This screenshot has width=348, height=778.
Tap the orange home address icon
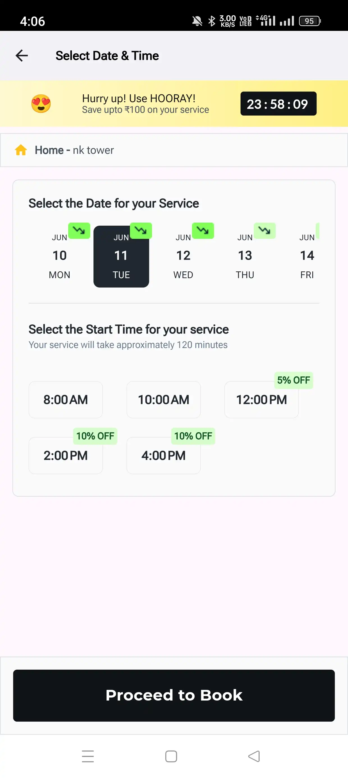click(21, 150)
